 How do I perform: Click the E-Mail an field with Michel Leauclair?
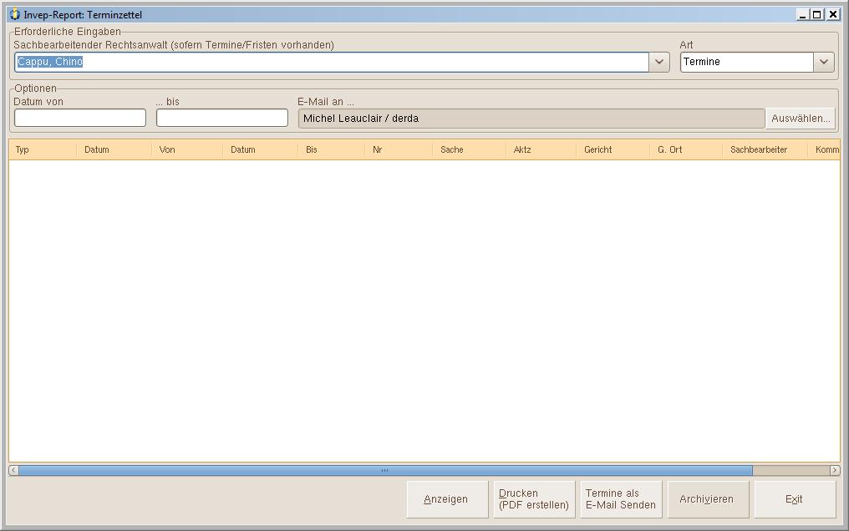click(531, 119)
